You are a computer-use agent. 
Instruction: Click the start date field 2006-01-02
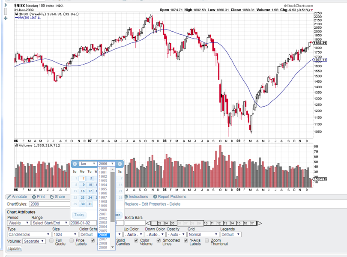(83, 223)
